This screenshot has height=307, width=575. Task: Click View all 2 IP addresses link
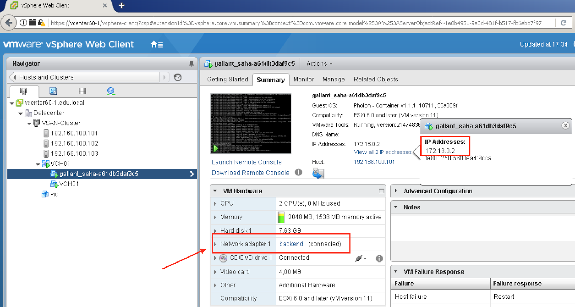(x=383, y=152)
